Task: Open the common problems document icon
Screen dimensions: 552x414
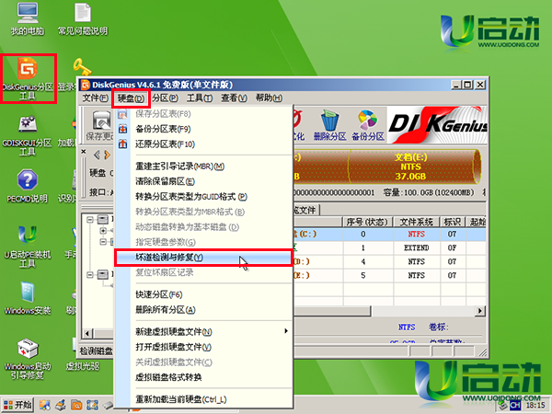Action: [x=83, y=19]
